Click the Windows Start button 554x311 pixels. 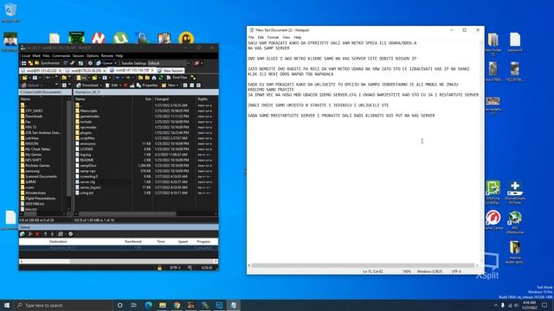7,305
